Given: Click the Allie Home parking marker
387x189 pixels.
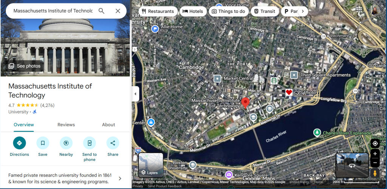Looking at the screenshot, I should tap(155, 29).
